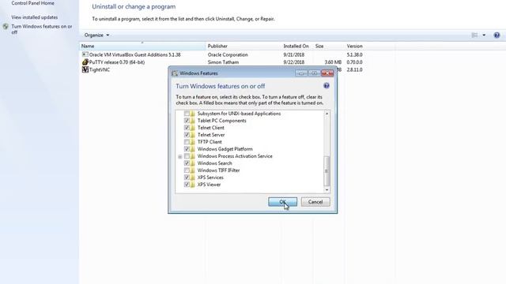Confirm with the OK button

(x=282, y=202)
